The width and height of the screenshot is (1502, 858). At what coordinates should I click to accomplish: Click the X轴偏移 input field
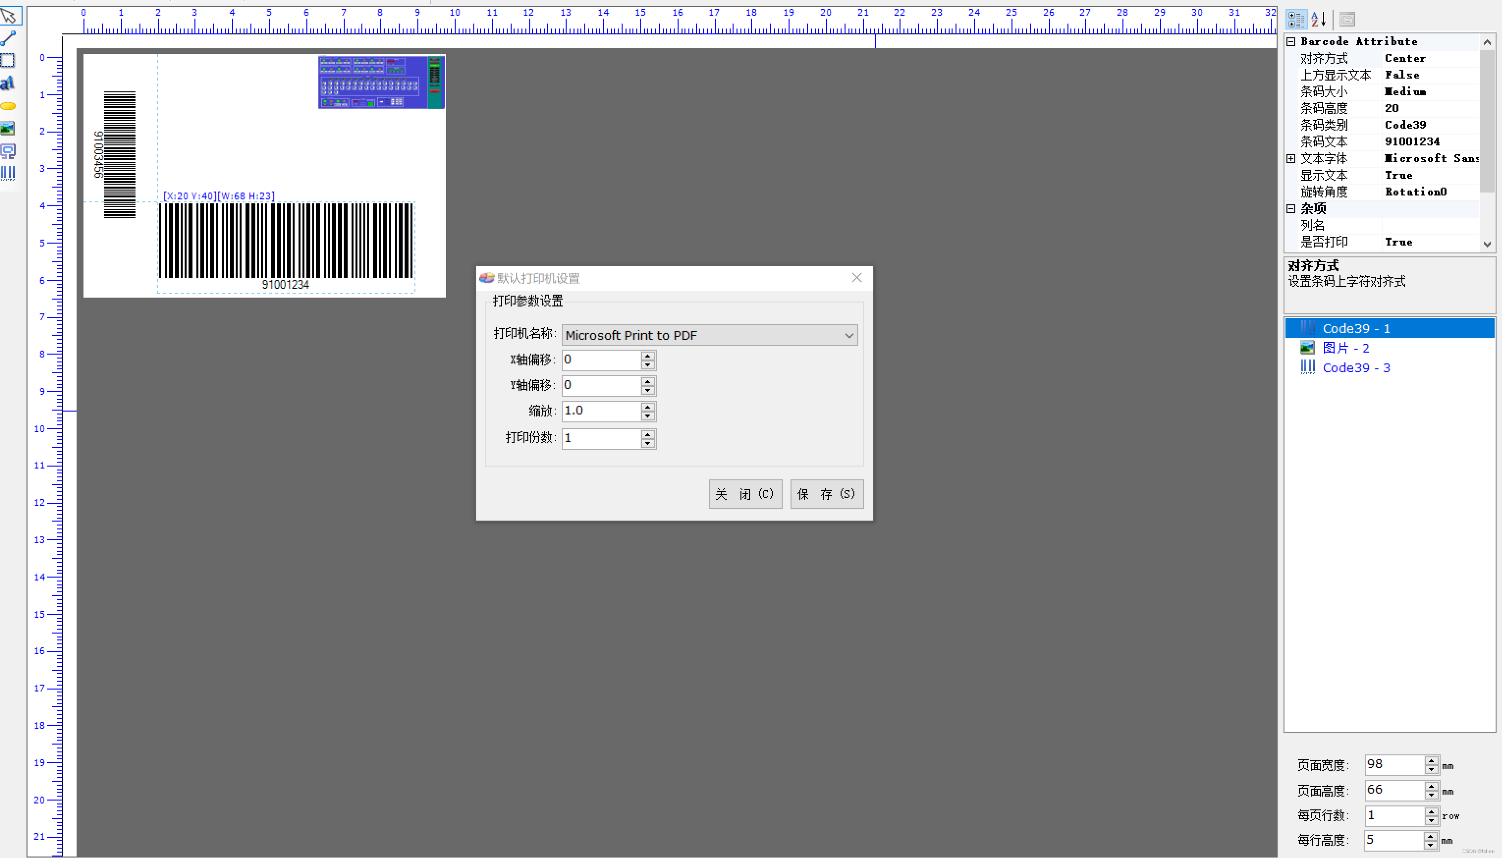pyautogui.click(x=601, y=360)
